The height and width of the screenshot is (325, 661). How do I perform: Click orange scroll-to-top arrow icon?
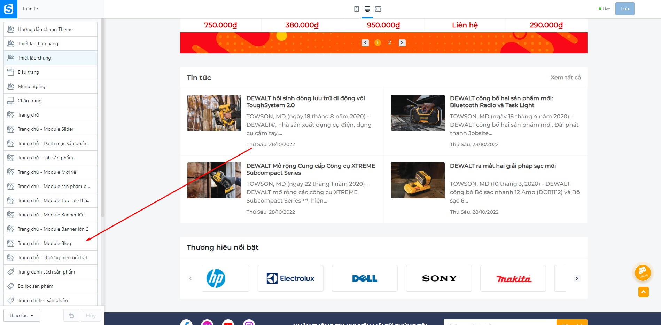tap(644, 292)
